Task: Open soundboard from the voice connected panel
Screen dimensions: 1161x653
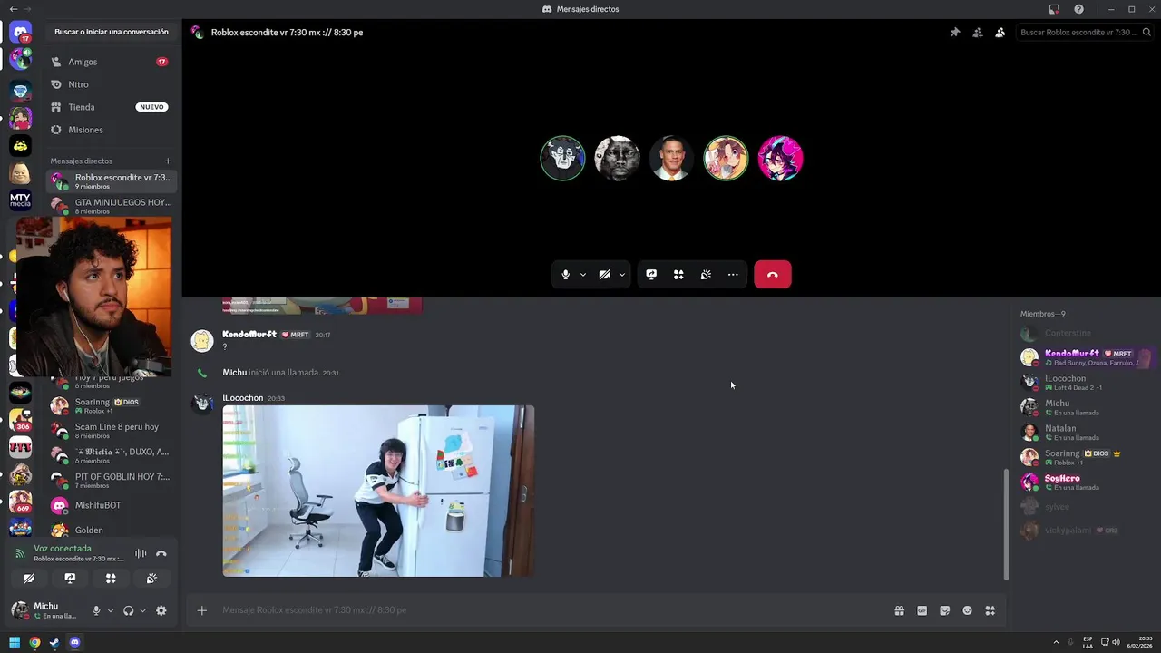Action: 151,578
